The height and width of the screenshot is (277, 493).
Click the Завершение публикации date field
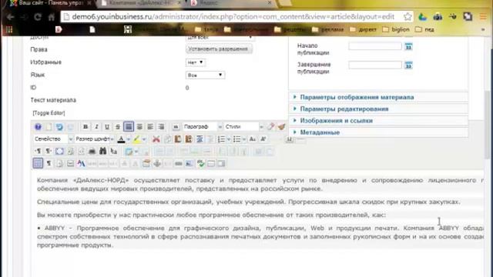click(x=375, y=65)
